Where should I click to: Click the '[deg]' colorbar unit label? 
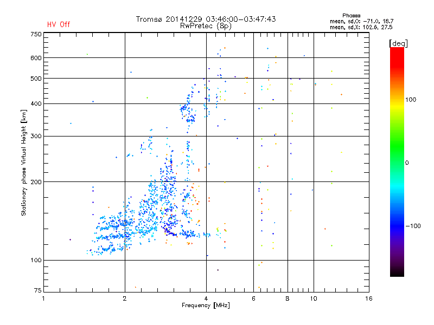click(398, 44)
